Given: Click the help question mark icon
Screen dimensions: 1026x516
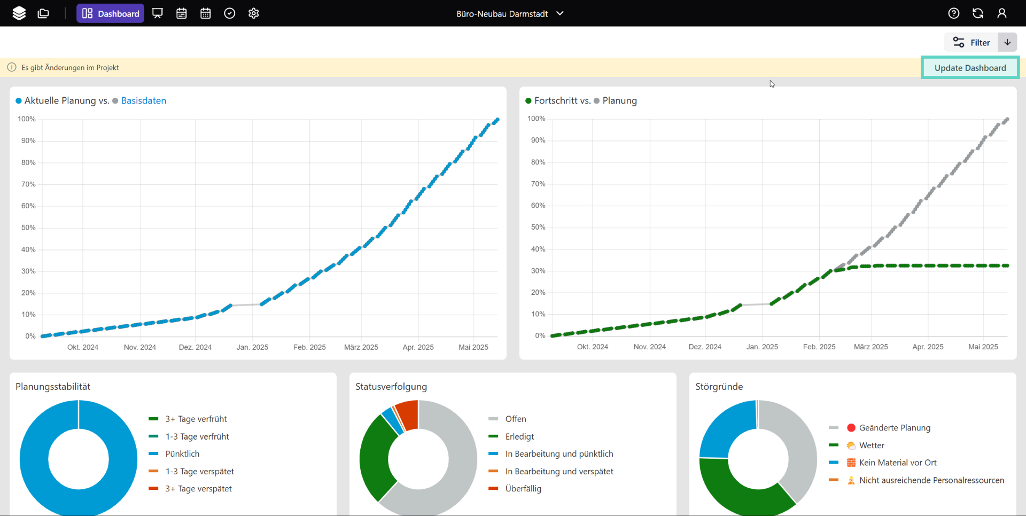Looking at the screenshot, I should 954,13.
